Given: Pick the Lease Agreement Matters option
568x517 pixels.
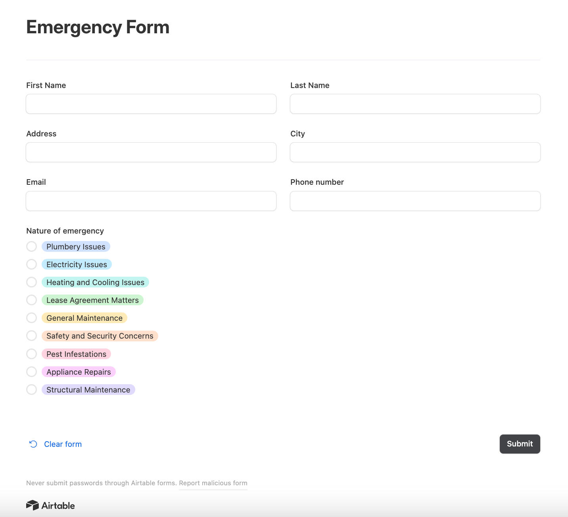Looking at the screenshot, I should coord(32,300).
